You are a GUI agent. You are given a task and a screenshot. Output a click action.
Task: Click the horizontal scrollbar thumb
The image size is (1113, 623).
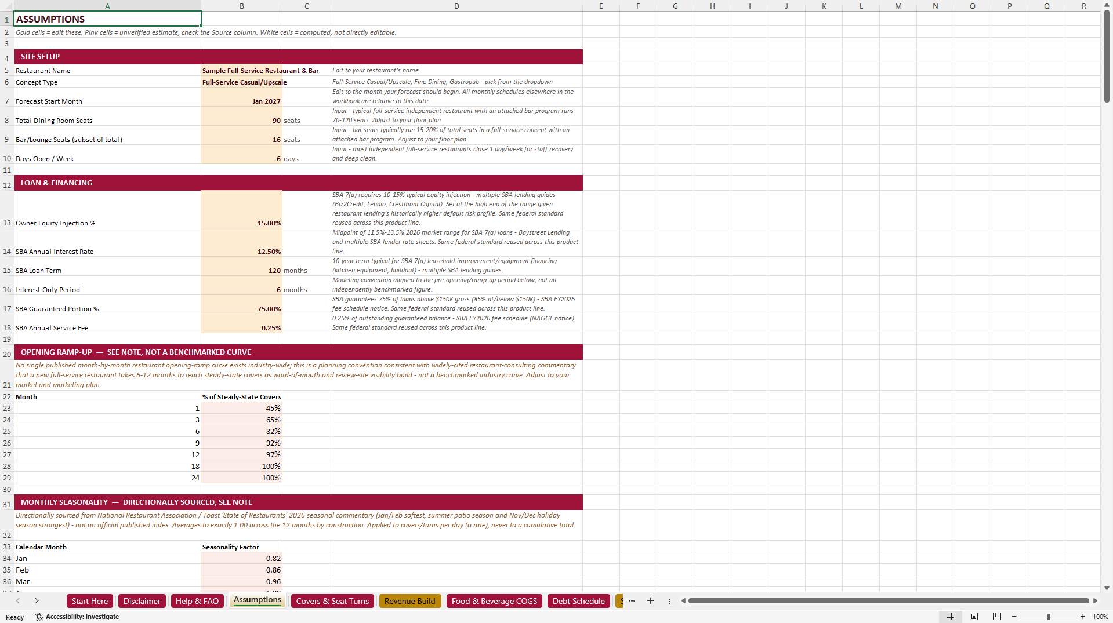pyautogui.click(x=889, y=601)
